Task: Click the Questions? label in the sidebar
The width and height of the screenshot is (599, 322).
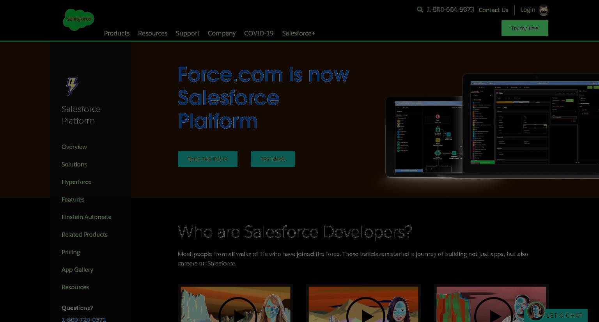Action: (x=77, y=308)
